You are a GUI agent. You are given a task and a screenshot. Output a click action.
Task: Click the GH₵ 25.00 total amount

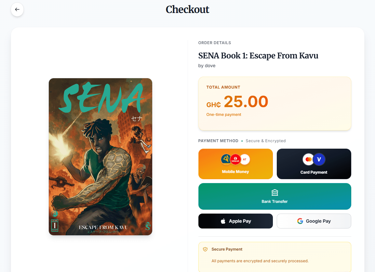237,102
